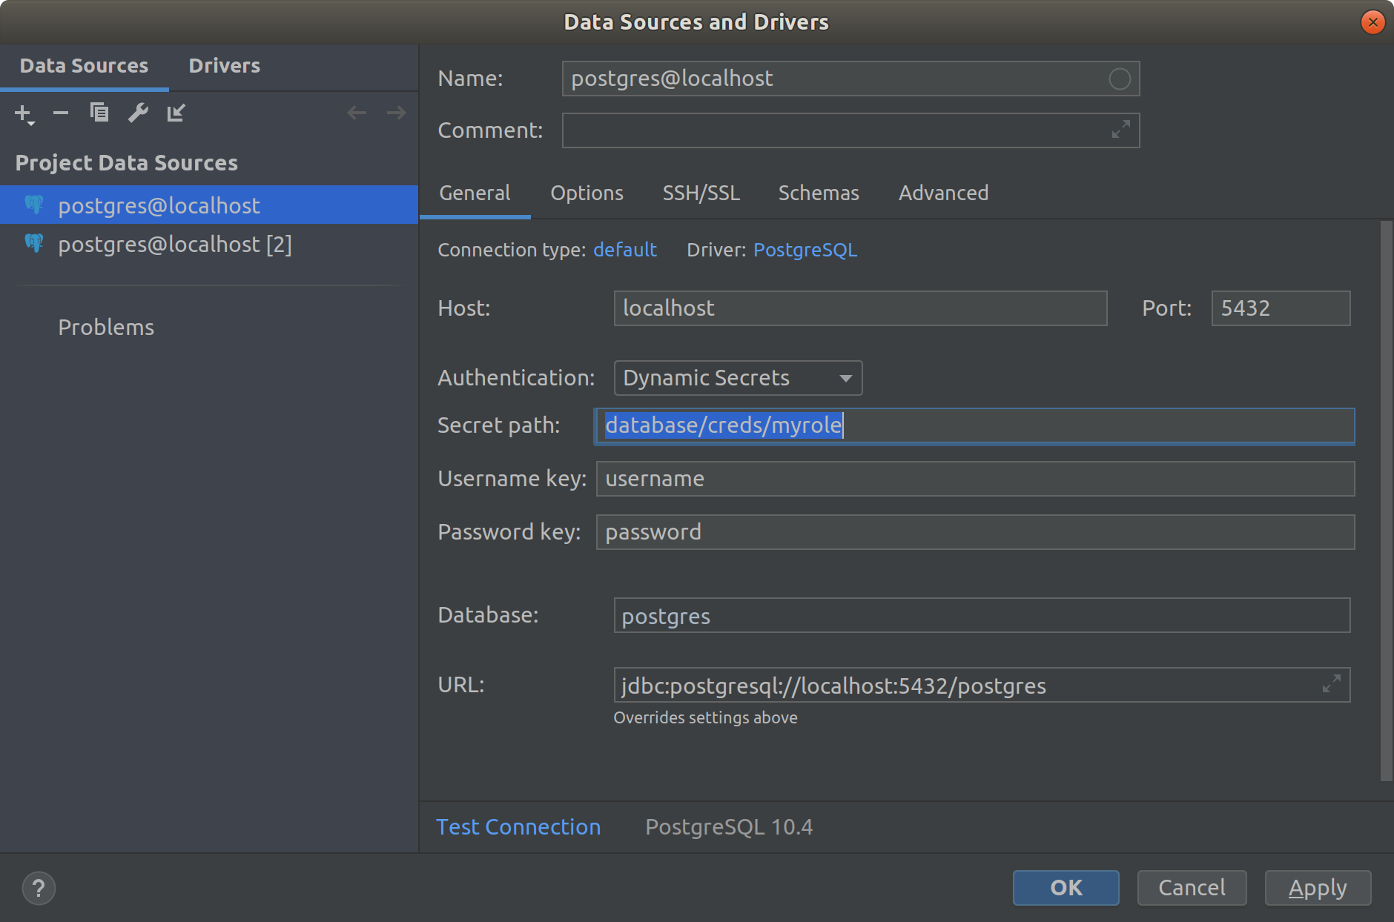Click the Database field with postgres
Image resolution: width=1394 pixels, height=922 pixels.
982,615
